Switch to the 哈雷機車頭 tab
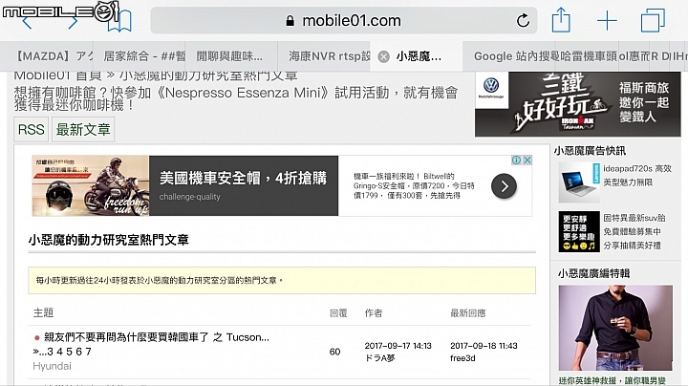This screenshot has height=386, width=688. point(586,56)
